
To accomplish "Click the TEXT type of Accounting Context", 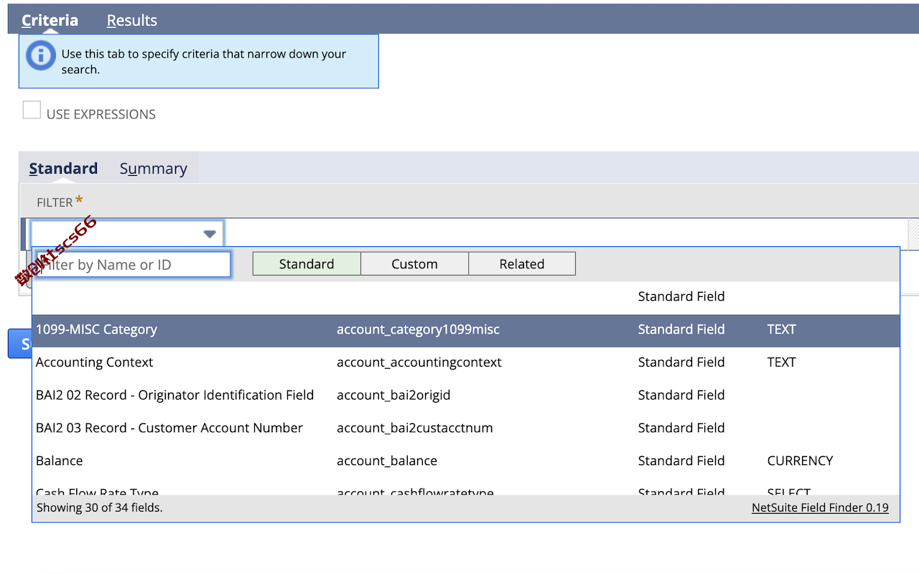I will click(x=781, y=362).
